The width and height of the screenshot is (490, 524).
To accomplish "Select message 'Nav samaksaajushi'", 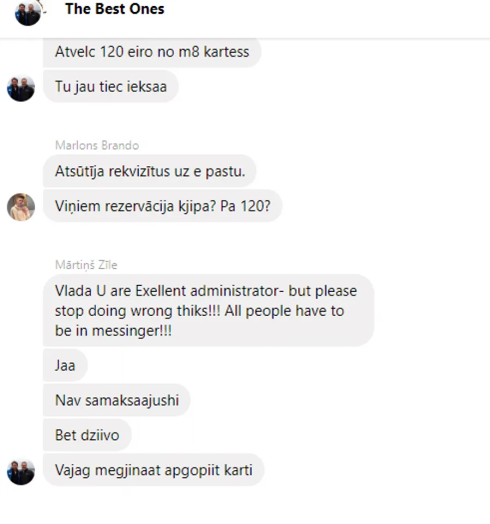I will (117, 401).
